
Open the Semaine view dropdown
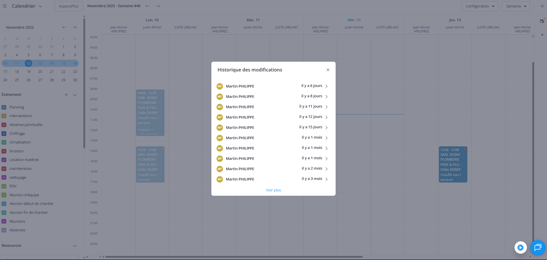(x=516, y=6)
